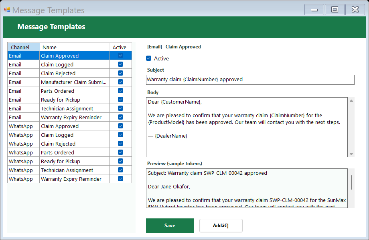Screen dimensions: 369x240
Task: Click the Preview box scrollbar thumb
Action: point(351,182)
